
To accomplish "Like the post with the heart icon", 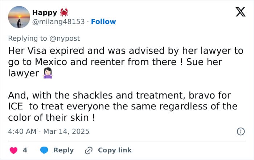I will coord(13,150).
